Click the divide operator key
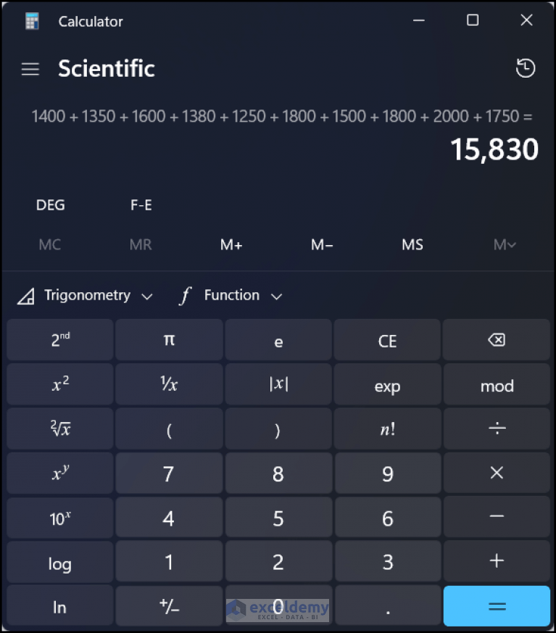Screen dimensions: 556x633 (x=497, y=429)
